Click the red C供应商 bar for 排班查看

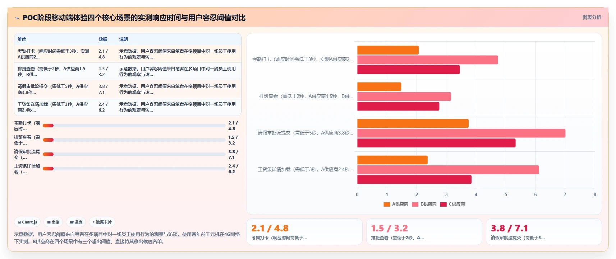coord(398,106)
